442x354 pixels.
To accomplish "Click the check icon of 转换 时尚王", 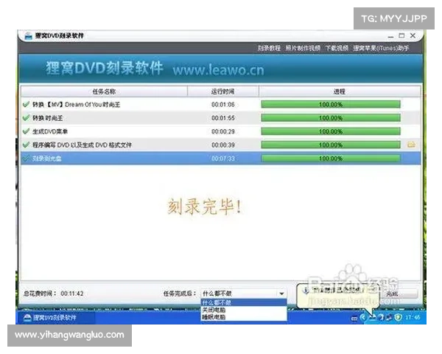I will [x=26, y=118].
